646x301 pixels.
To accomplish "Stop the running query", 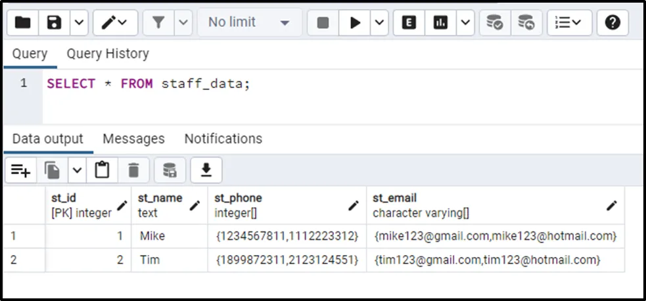I will [x=323, y=23].
